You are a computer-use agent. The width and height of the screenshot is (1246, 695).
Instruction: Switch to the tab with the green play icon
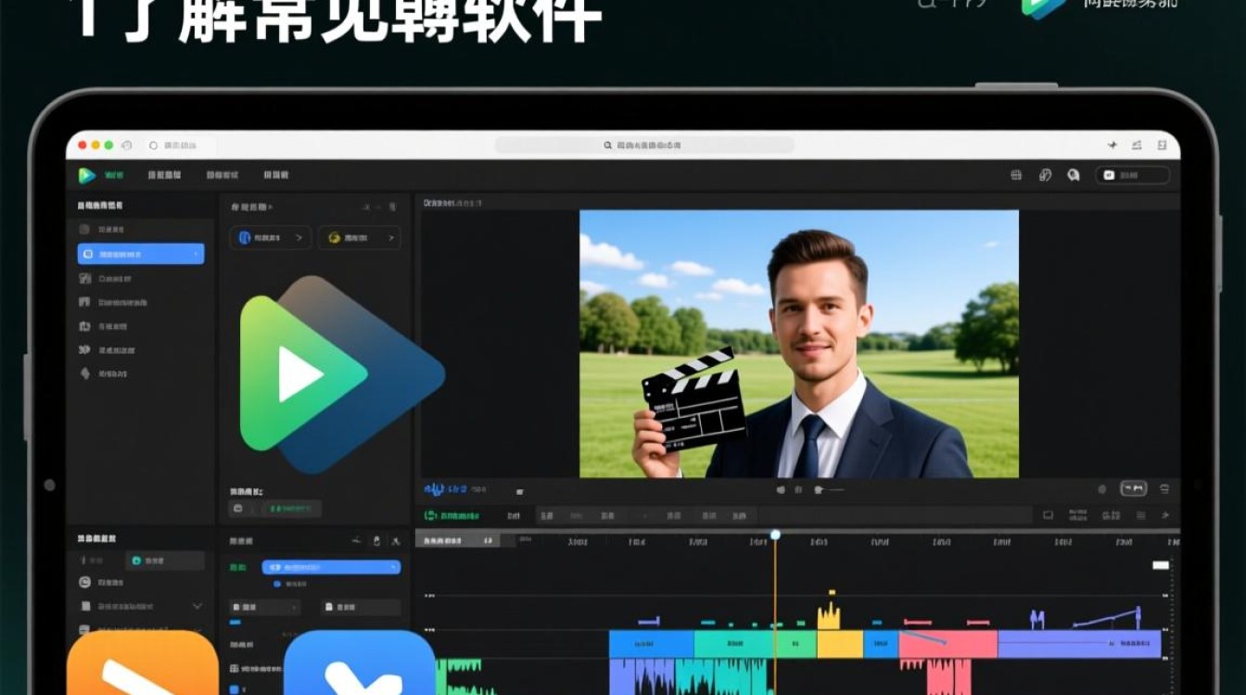(166, 561)
